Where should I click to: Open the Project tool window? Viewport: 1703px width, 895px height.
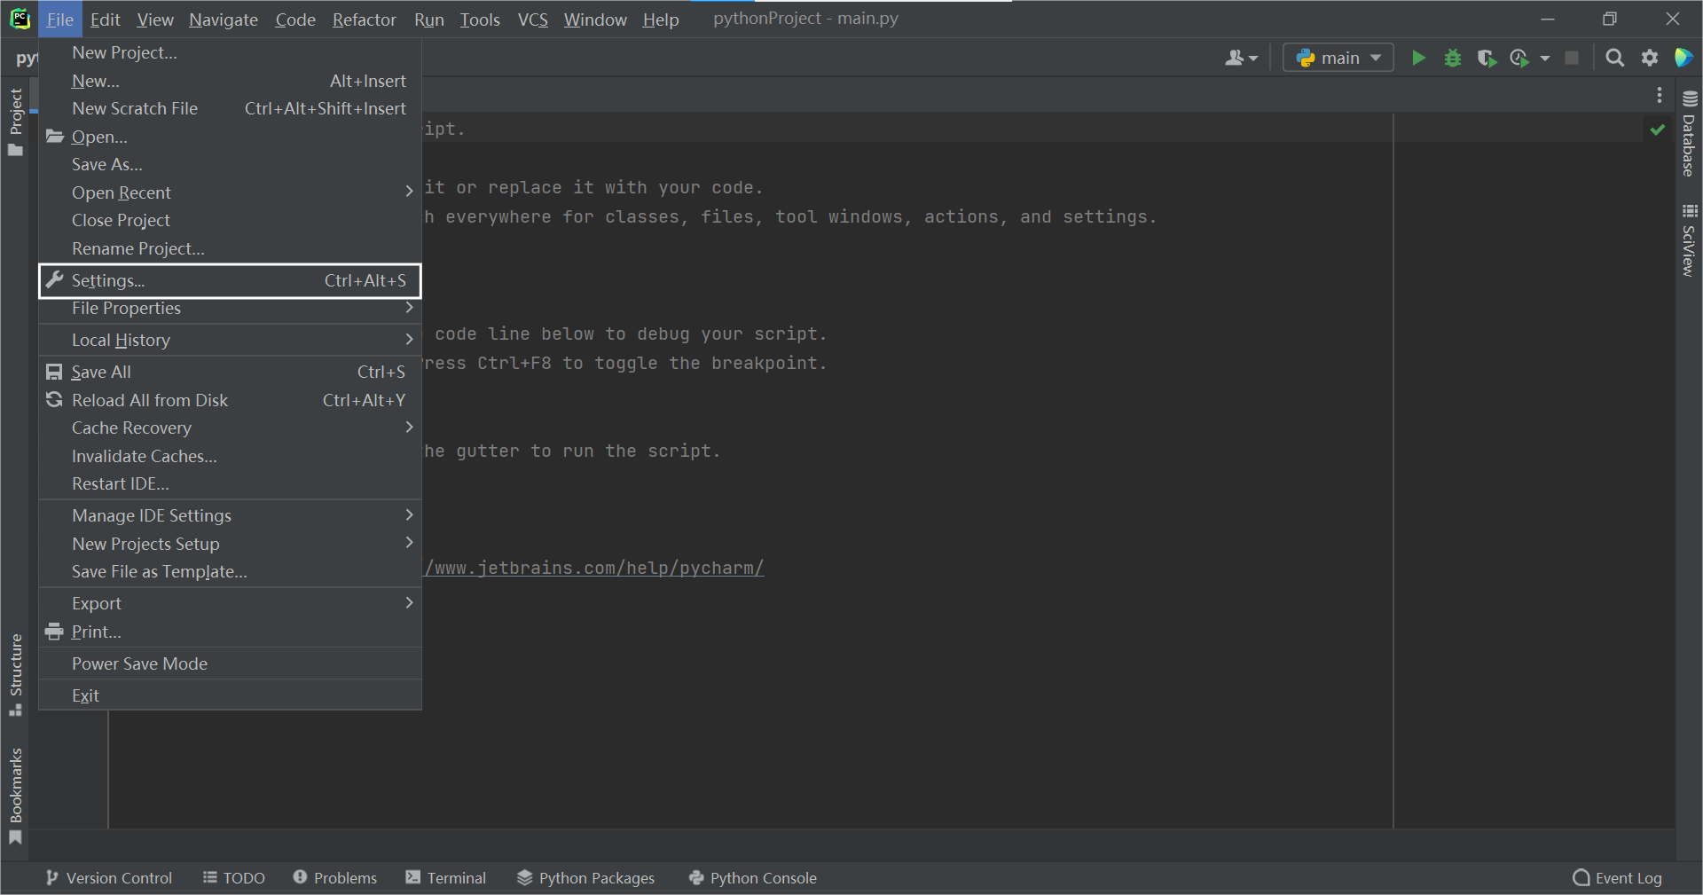(x=15, y=122)
